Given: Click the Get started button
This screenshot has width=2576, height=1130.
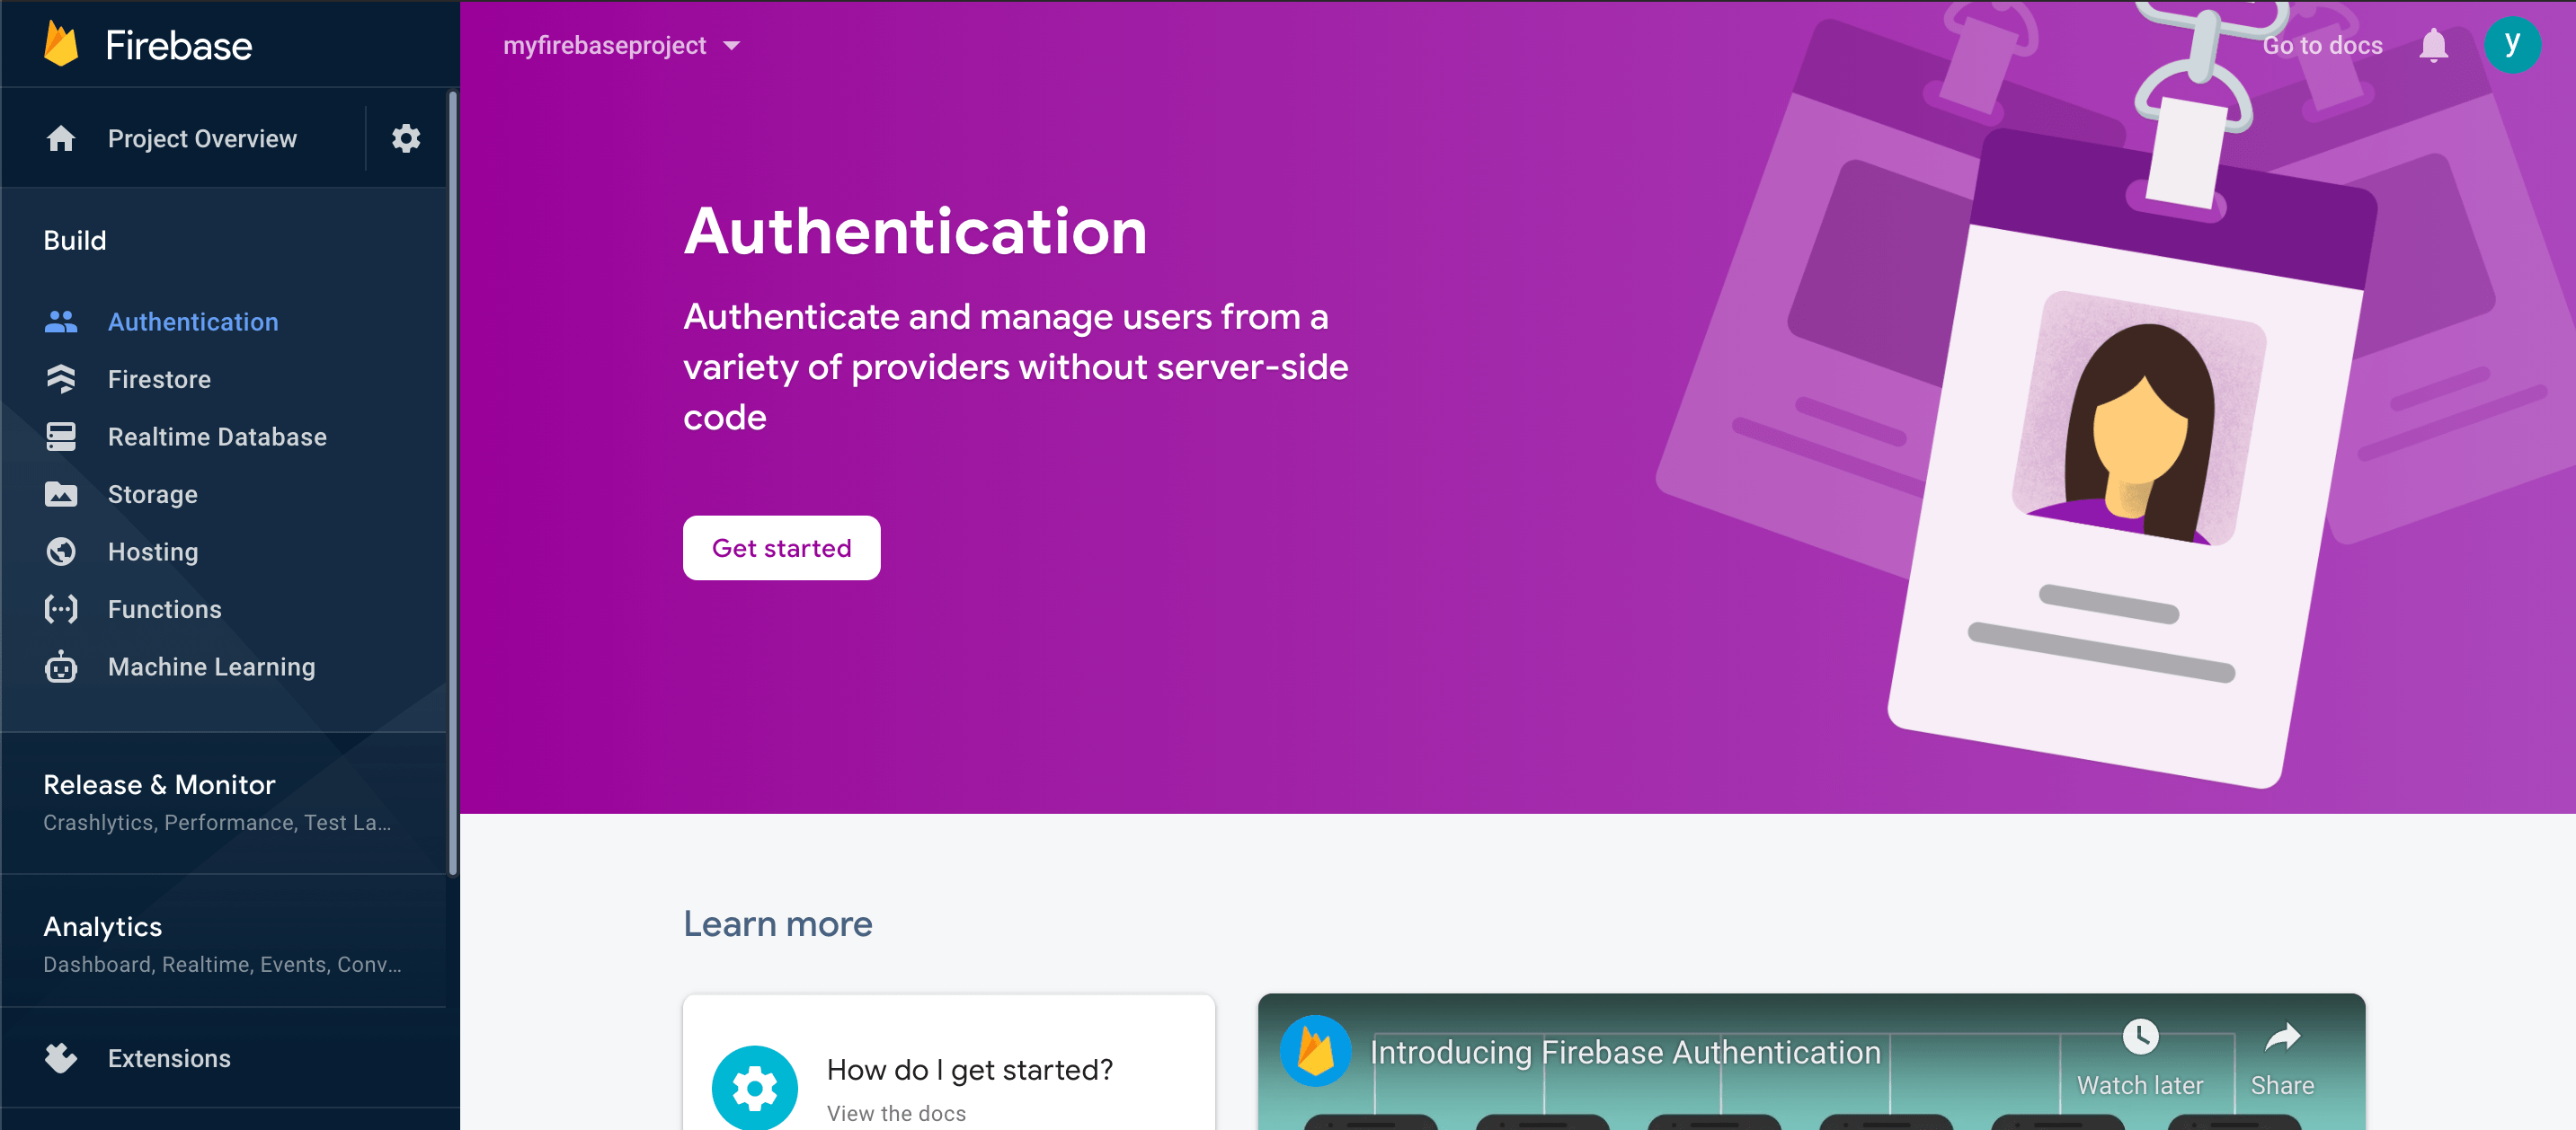Looking at the screenshot, I should click(x=782, y=549).
